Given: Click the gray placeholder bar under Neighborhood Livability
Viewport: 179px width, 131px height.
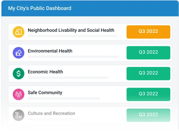Looking at the screenshot, I should 72,36.
